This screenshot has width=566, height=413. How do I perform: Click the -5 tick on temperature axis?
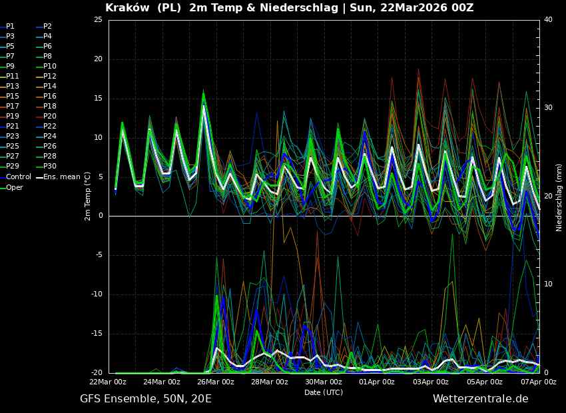tap(99, 255)
